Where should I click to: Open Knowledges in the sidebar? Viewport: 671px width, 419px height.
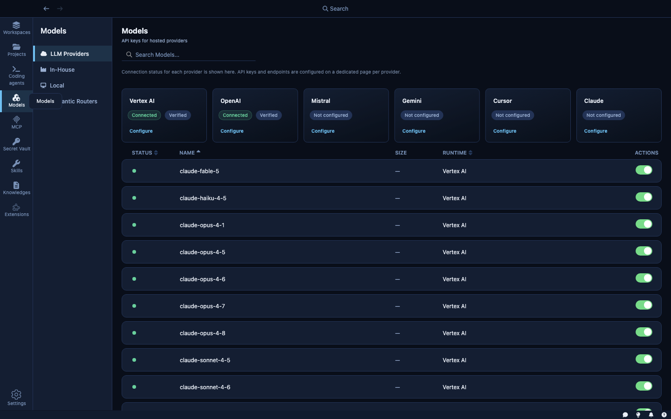pos(16,188)
